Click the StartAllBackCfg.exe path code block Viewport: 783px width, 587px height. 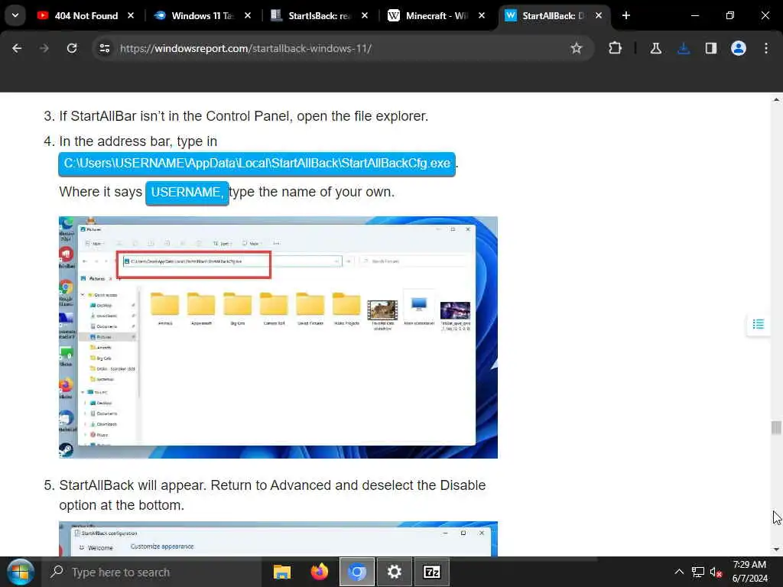coord(257,164)
